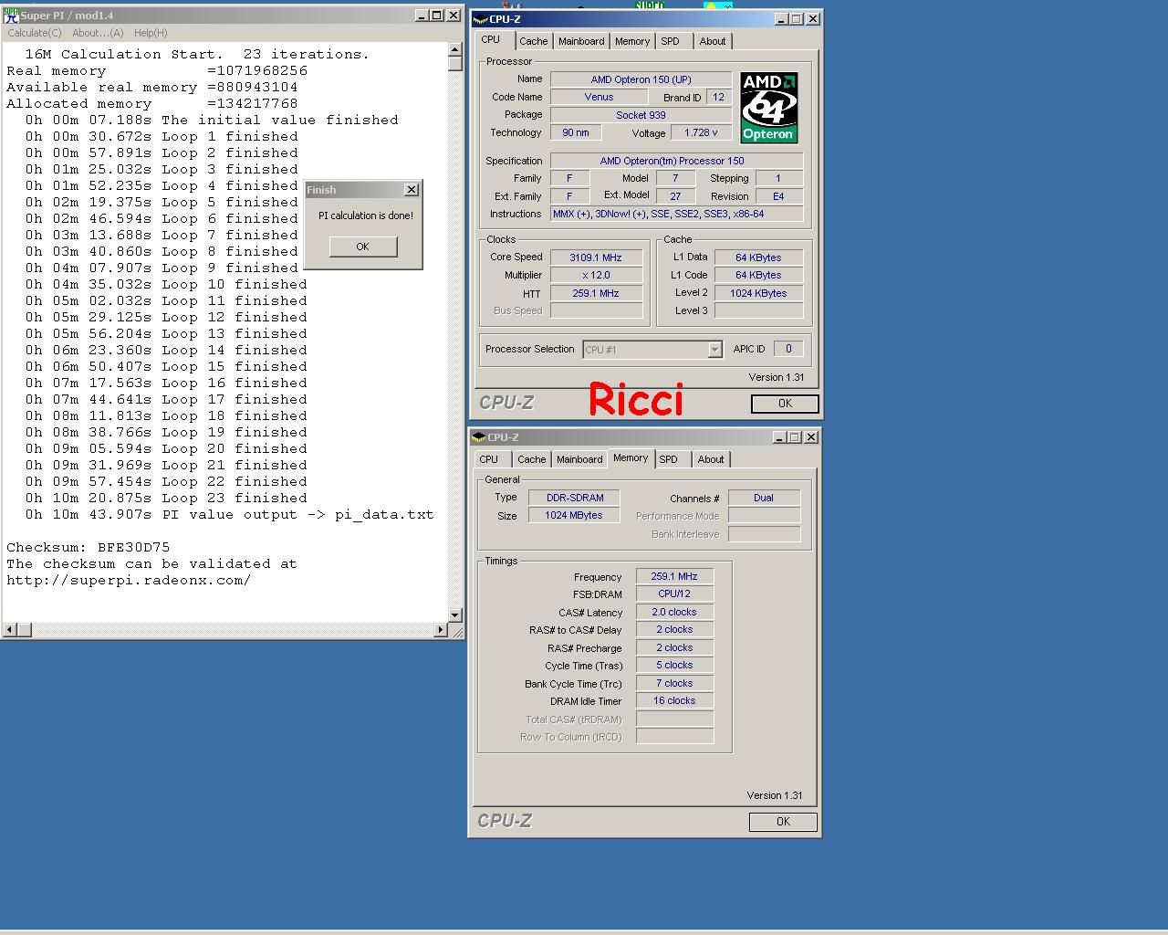This screenshot has width=1168, height=935.
Task: Switch to Cache tab in lower CPU-Z
Action: (x=532, y=459)
